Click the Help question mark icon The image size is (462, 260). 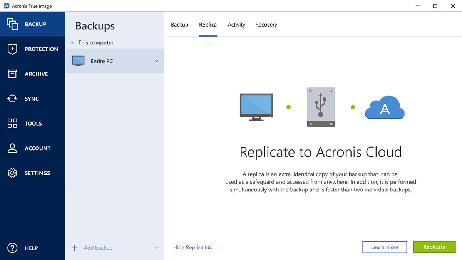[x=12, y=248]
